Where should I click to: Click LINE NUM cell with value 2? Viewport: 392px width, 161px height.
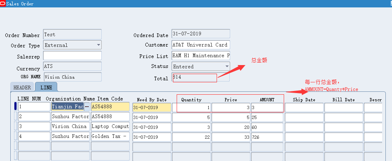(34, 117)
